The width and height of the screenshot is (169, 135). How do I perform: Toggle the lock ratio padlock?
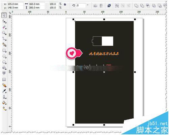(x=65, y=4)
